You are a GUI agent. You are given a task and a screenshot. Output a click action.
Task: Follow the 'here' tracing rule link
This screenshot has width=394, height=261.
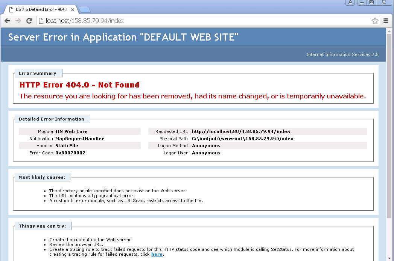click(157, 254)
